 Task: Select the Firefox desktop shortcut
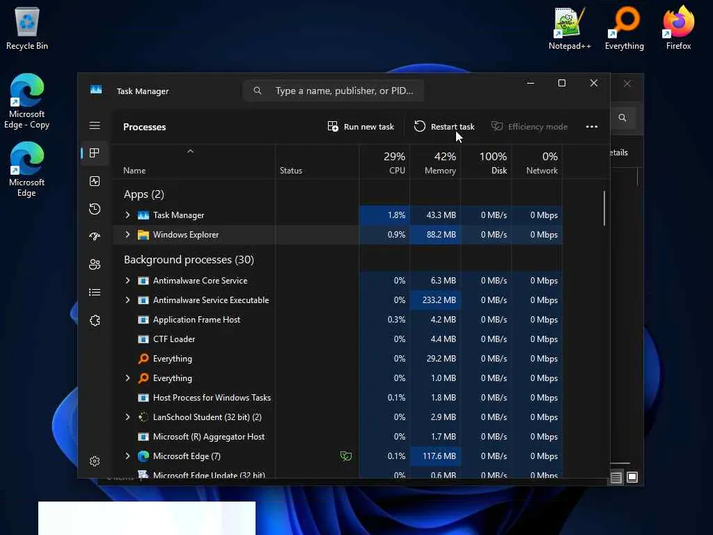point(678,28)
